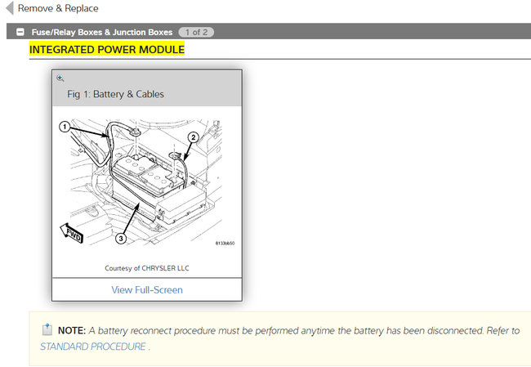Click callout number 3 in the diagram
The width and height of the screenshot is (531, 367).
(x=121, y=239)
